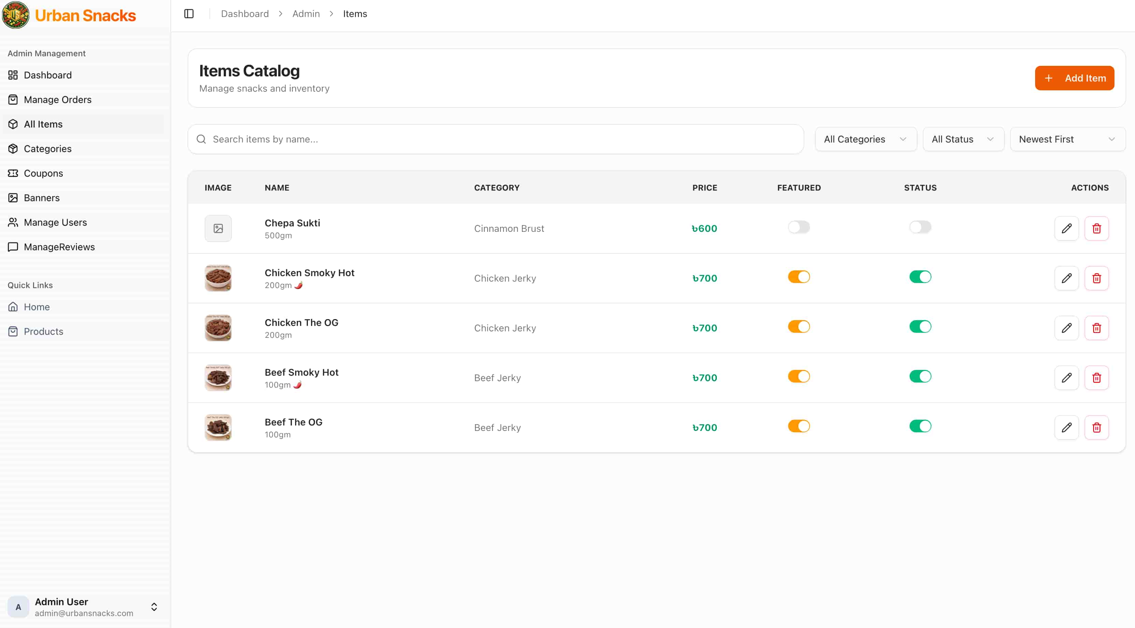1135x628 pixels.
Task: Click the Chepa Sukti placeholder image
Action: click(218, 228)
